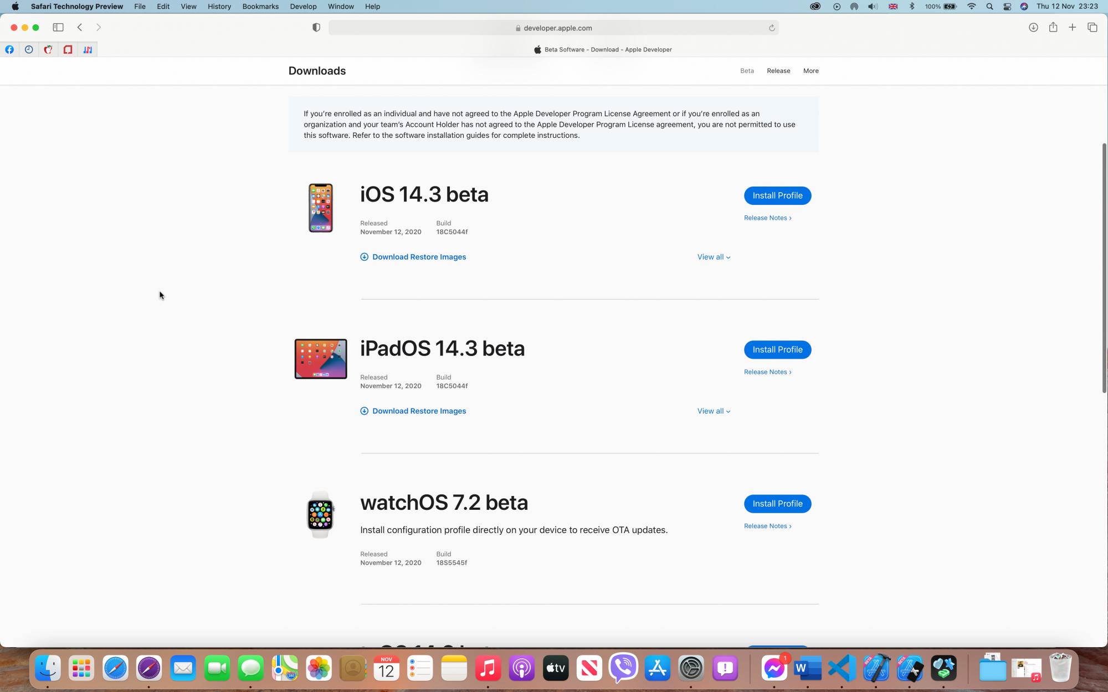Click the developer.apple.com address field

(x=554, y=28)
